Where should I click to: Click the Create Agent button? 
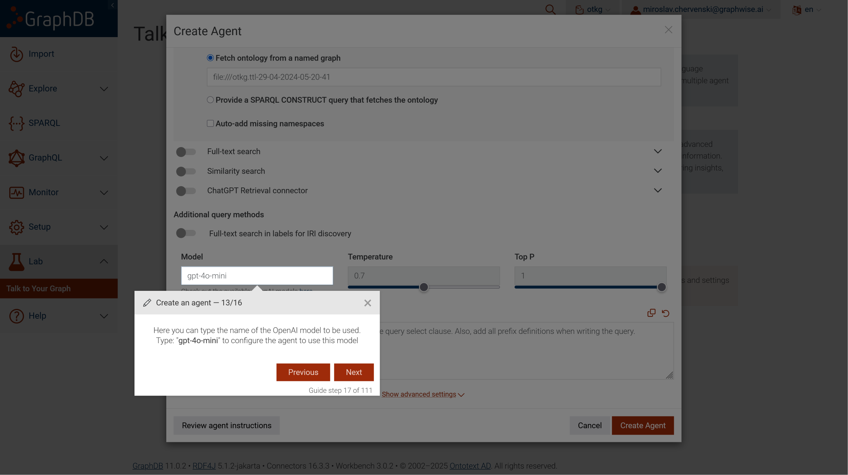(x=643, y=425)
